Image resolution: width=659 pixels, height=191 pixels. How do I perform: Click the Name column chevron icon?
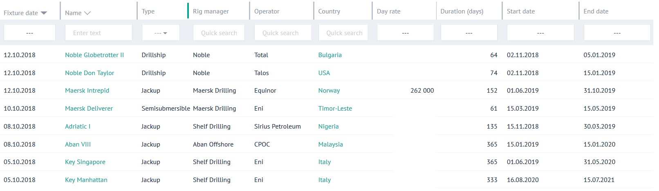[87, 13]
